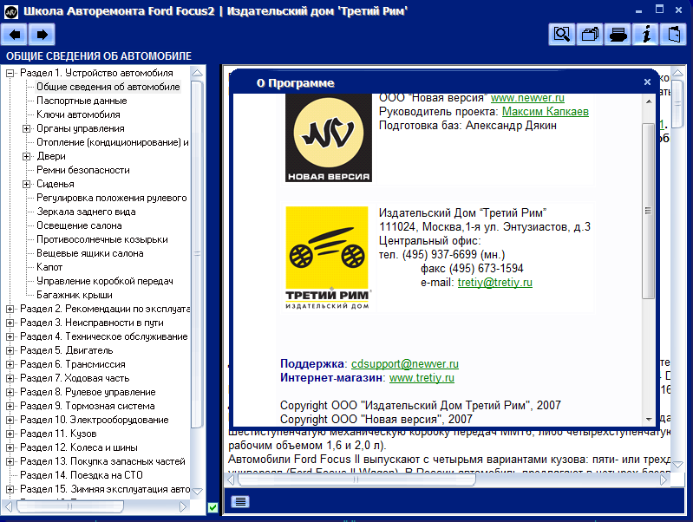
Task: Open Багажник крыши topic
Action: [x=75, y=295]
